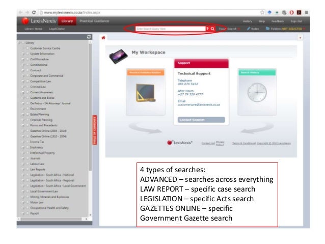The height and width of the screenshot is (244, 325).
Task: Click the magnifier search button
Action: coord(212,29)
